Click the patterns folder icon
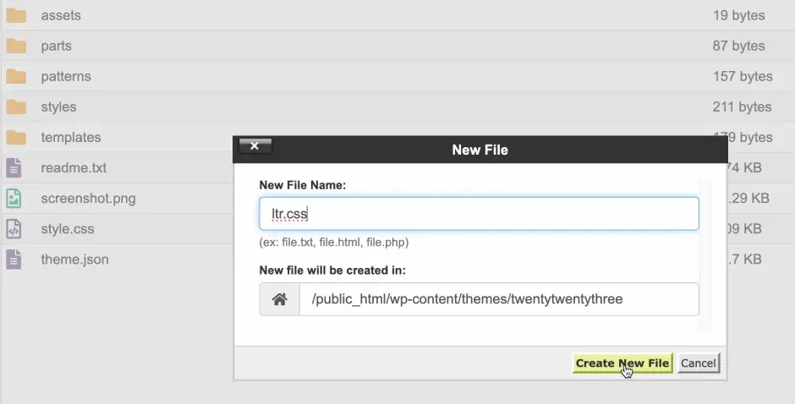Viewport: 795px width, 404px height. click(16, 76)
